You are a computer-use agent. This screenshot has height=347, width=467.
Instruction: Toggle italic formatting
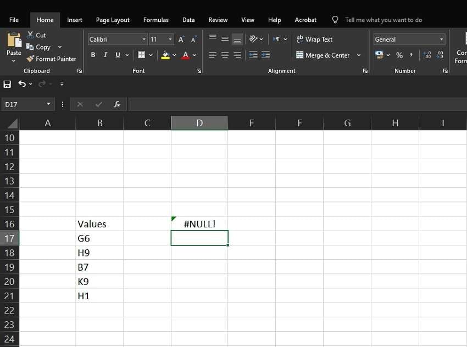pyautogui.click(x=105, y=55)
